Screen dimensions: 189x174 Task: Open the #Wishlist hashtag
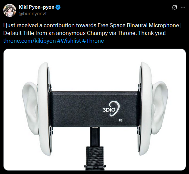coord(69,41)
